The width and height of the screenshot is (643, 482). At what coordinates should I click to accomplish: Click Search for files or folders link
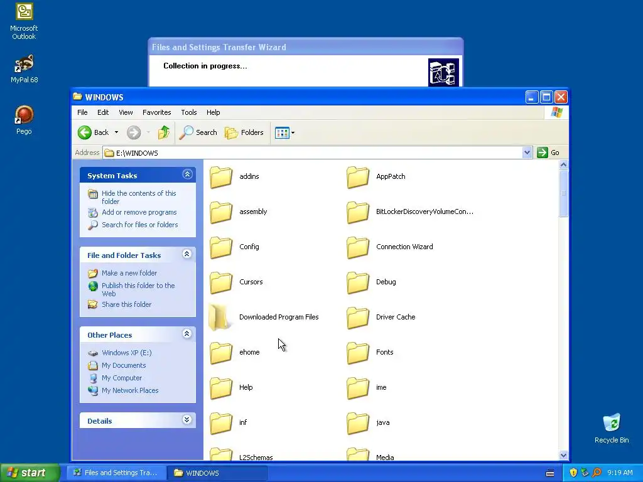[140, 225]
